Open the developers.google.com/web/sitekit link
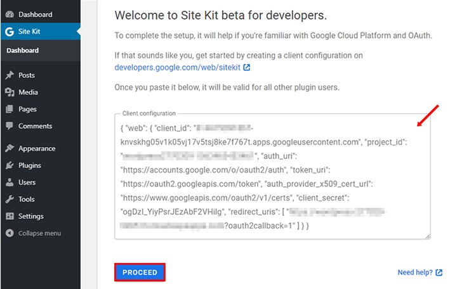Screen dimensions: 450x289 click(177, 67)
